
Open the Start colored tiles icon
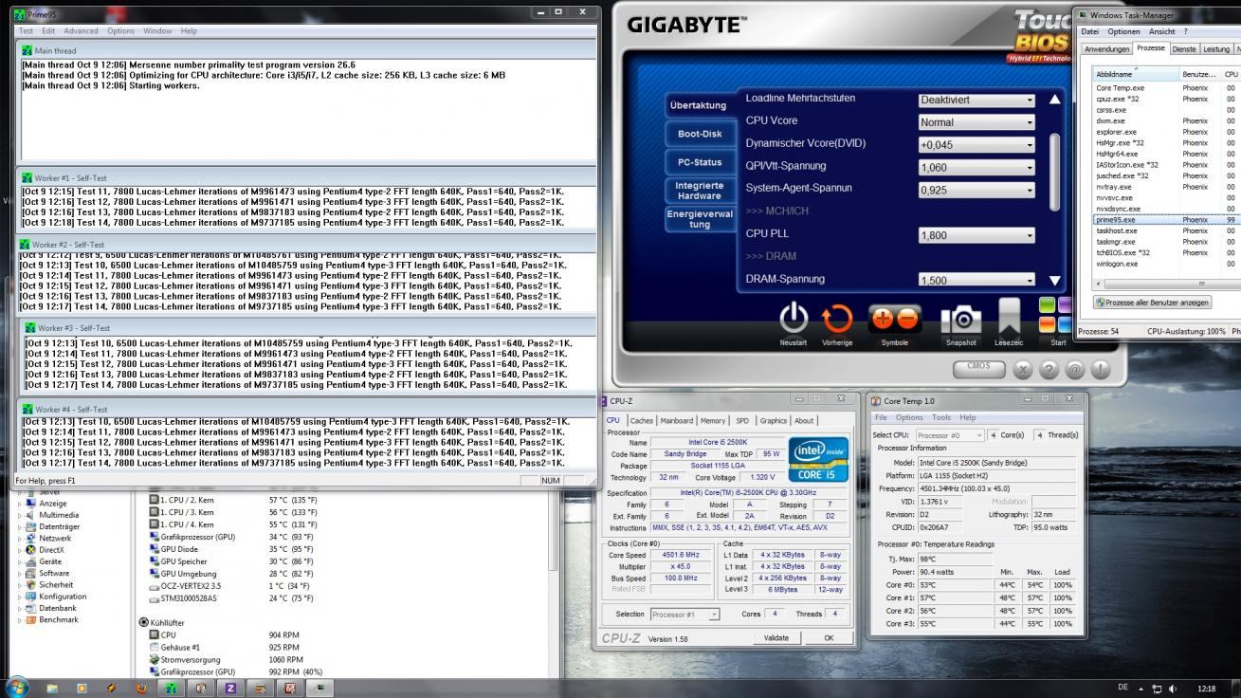pyautogui.click(x=1055, y=317)
